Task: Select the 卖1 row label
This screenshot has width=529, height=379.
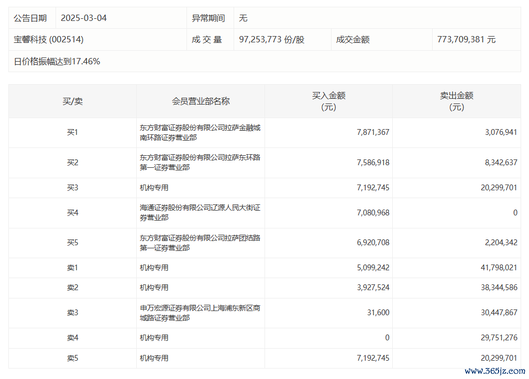Action: 72,268
